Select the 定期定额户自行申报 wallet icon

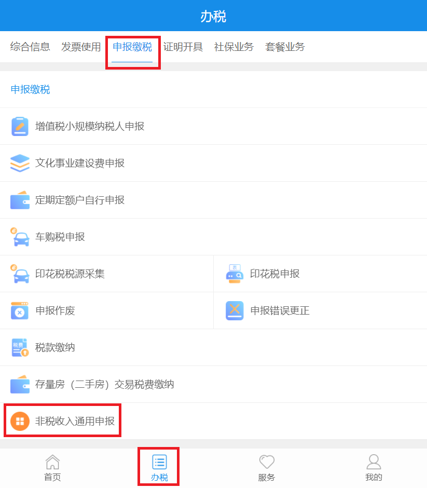20,200
